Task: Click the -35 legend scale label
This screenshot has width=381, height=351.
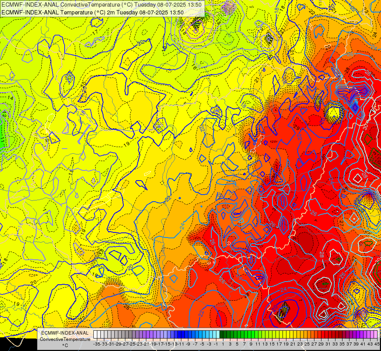Action: pos(97,344)
